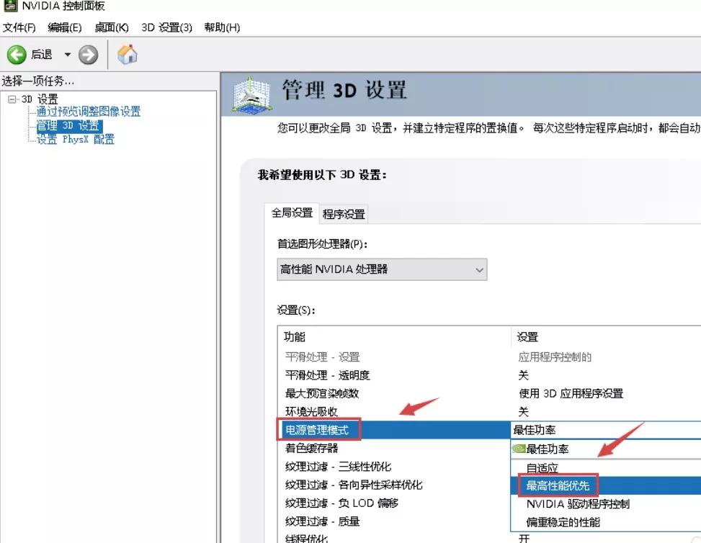The width and height of the screenshot is (701, 543).
Task: Choose 偏重稳定的性能 in the dropdown list
Action: (562, 521)
